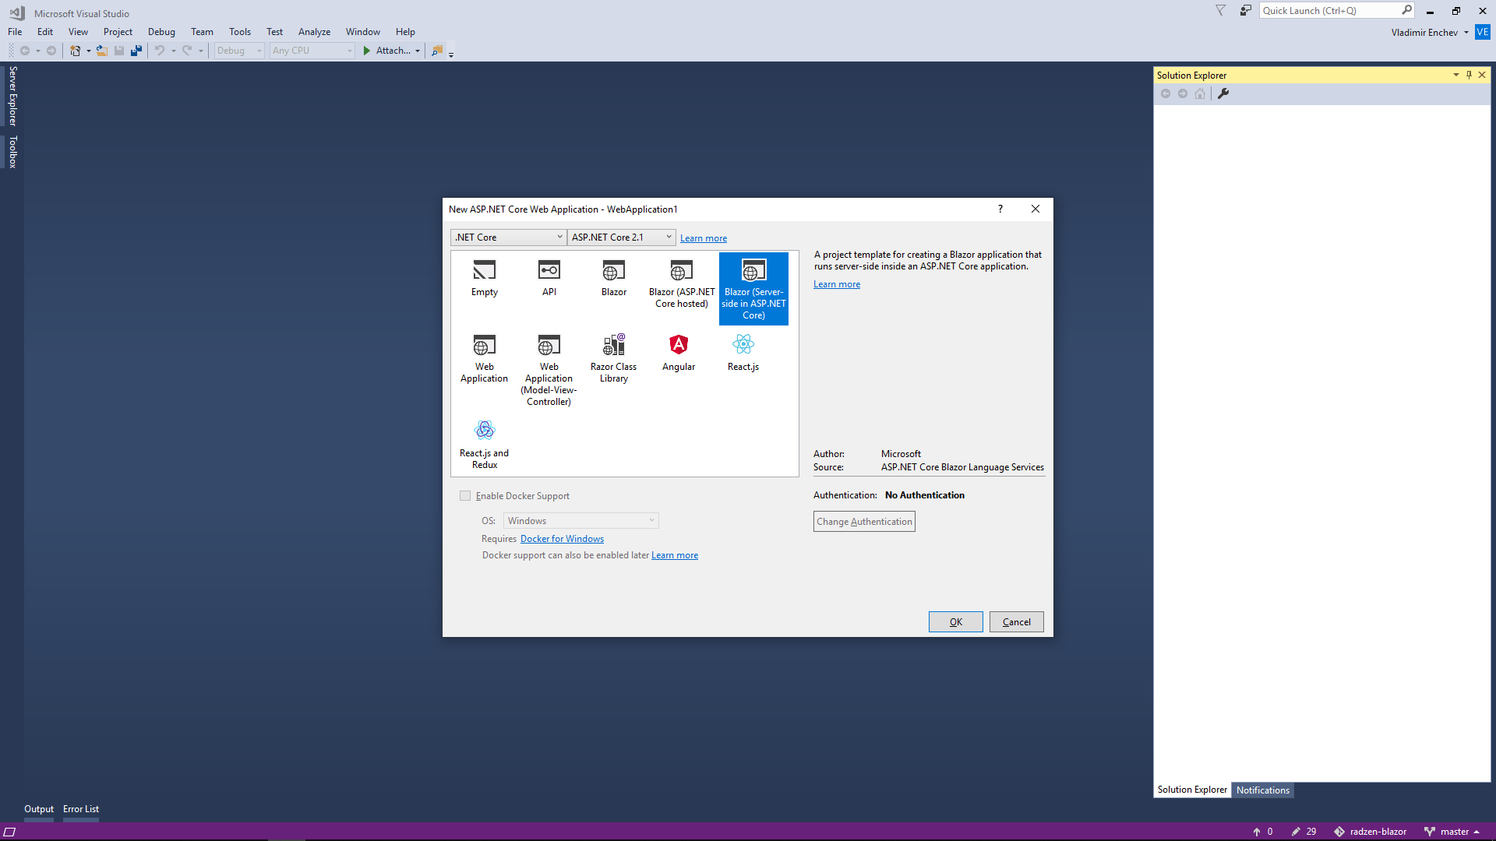Click the OK button

[955, 621]
